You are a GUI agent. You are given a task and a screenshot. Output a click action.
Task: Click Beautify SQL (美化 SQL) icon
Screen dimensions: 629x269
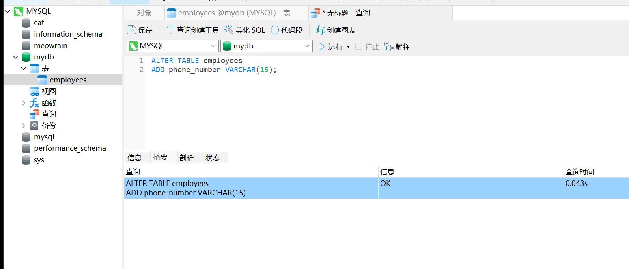229,30
